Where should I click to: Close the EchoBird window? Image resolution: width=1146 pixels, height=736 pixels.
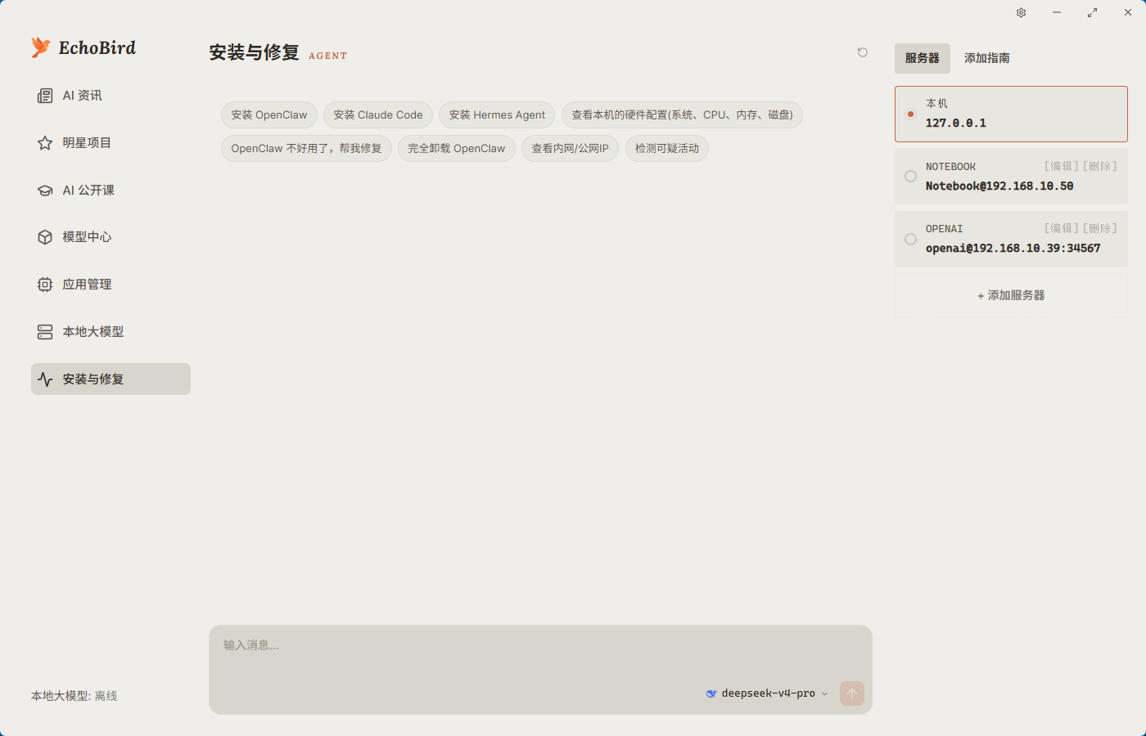point(1128,13)
